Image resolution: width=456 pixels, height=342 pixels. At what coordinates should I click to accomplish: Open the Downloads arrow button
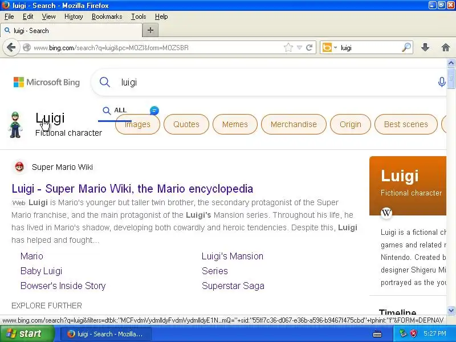coord(425,47)
